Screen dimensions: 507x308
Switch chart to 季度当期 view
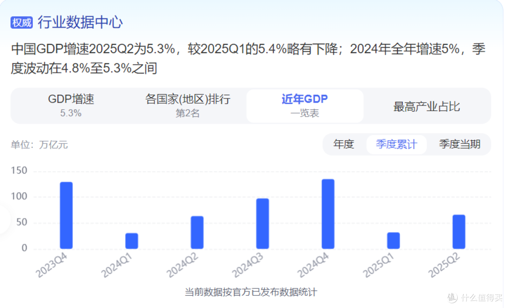point(460,144)
